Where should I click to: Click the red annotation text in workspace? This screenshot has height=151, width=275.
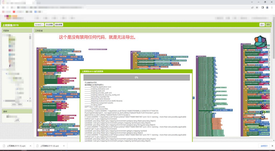[97, 37]
